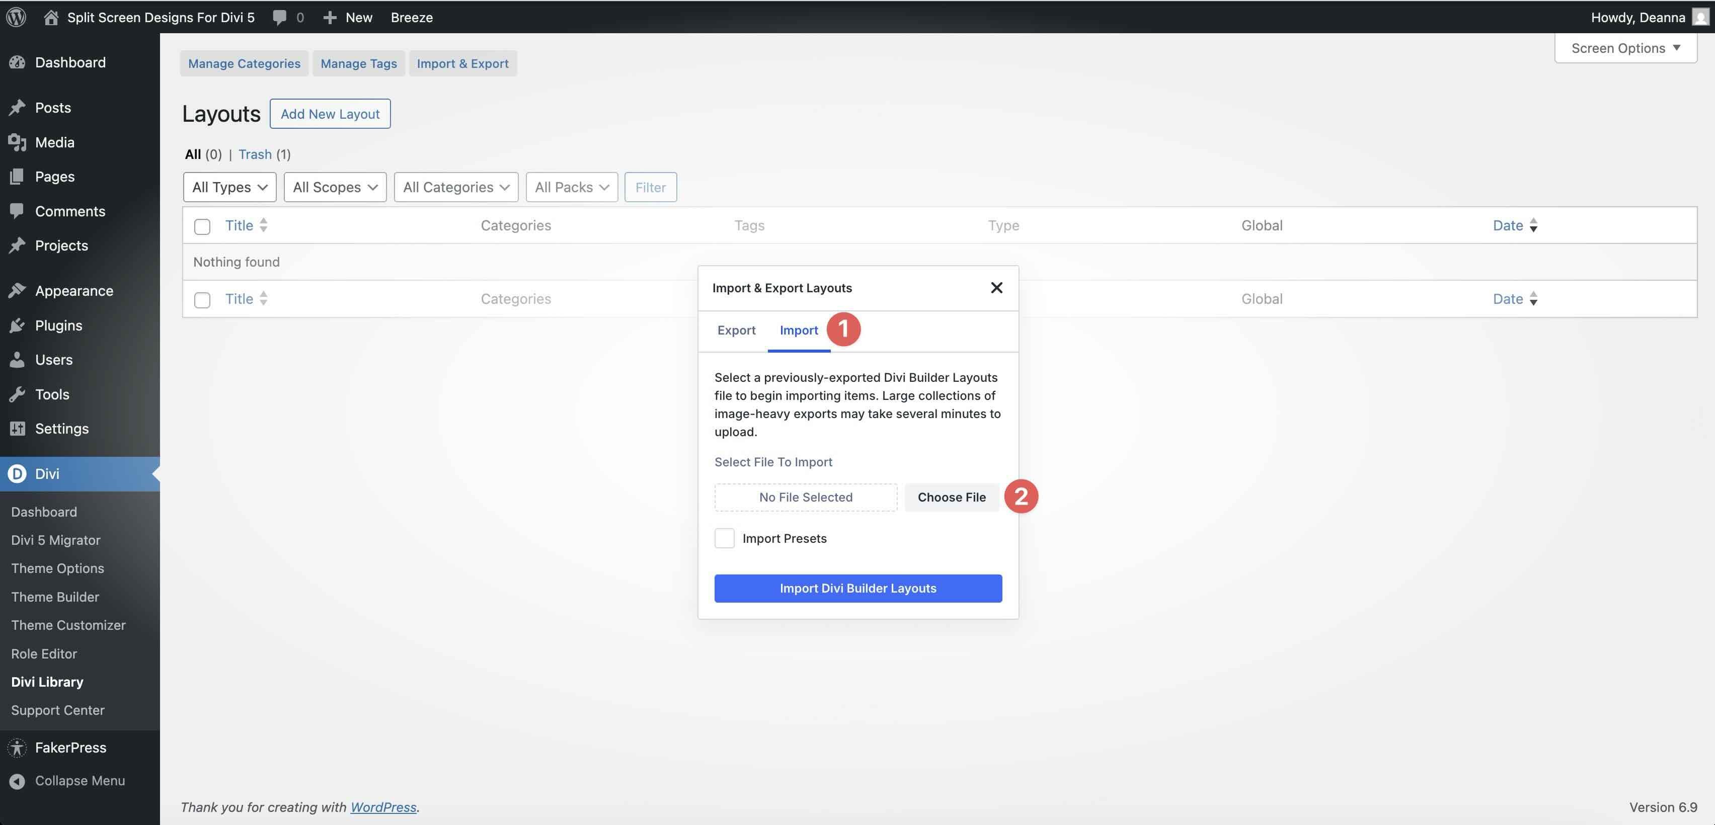Click the Appearance paintbrush icon
The height and width of the screenshot is (825, 1715).
click(x=18, y=290)
